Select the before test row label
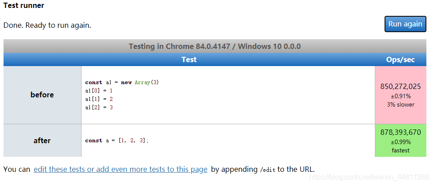Image resolution: width=433 pixels, height=185 pixels. pyautogui.click(x=42, y=95)
